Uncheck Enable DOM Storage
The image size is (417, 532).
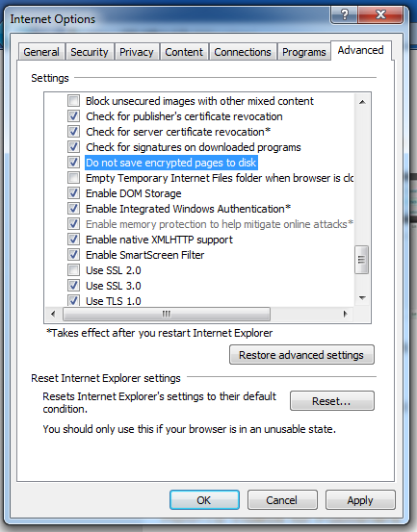[x=74, y=193]
